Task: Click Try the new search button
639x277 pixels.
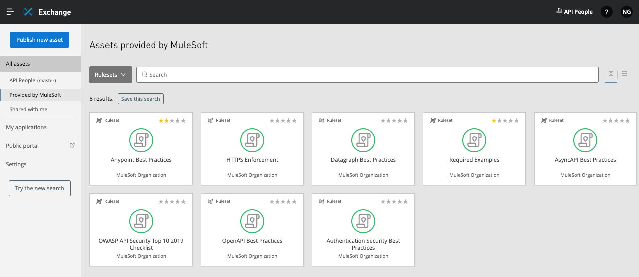Action: pyautogui.click(x=40, y=188)
